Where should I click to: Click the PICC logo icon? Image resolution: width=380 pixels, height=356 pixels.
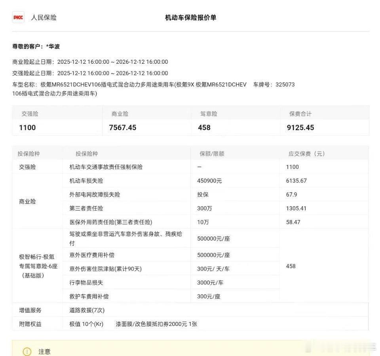(x=18, y=17)
